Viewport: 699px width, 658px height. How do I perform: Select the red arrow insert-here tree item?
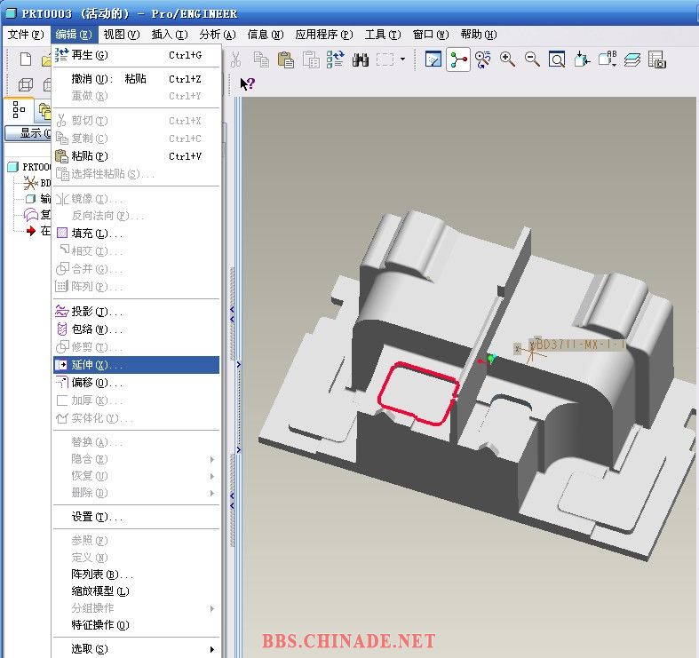38,231
